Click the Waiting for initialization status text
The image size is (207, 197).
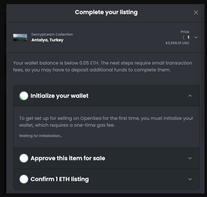(41, 136)
